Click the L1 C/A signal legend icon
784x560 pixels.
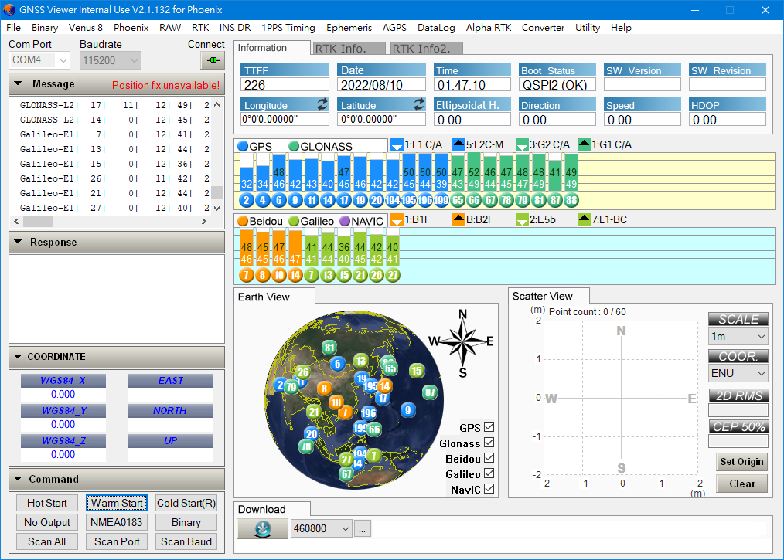click(x=397, y=145)
